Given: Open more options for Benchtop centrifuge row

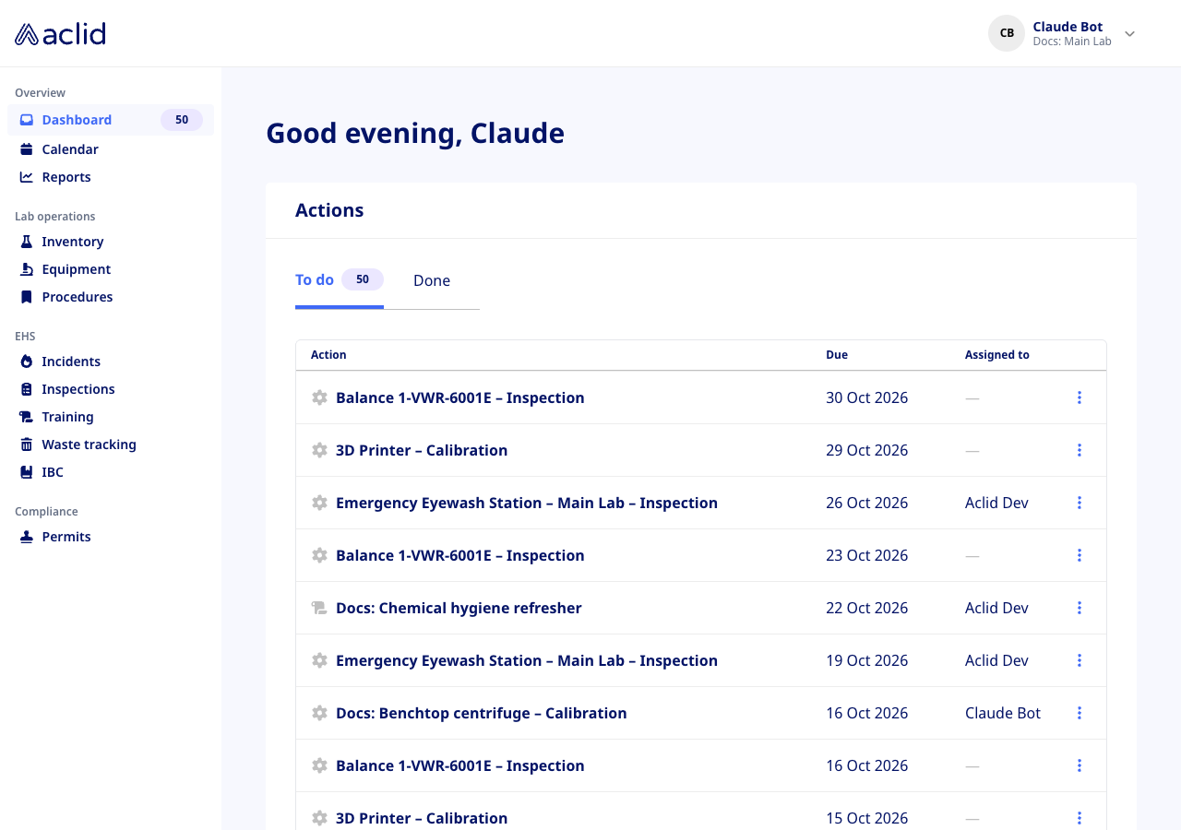Looking at the screenshot, I should (x=1080, y=713).
